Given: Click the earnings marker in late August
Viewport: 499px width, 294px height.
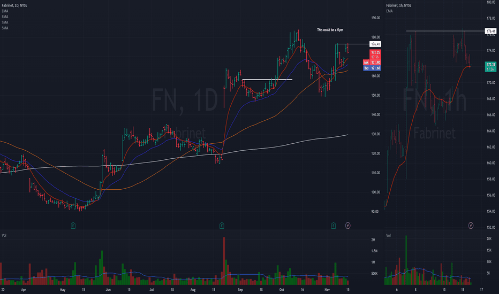Looking at the screenshot, I should coord(222,226).
